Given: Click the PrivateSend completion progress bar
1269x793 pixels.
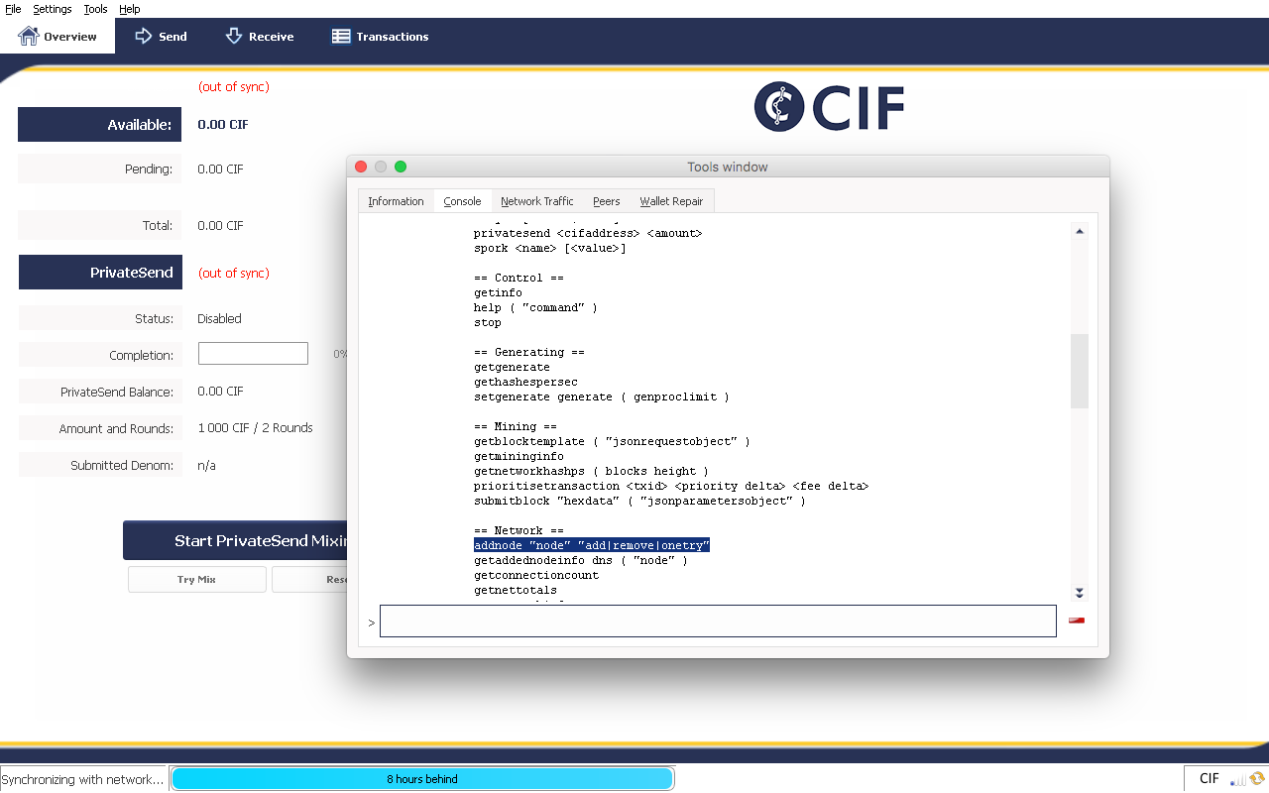Looking at the screenshot, I should [253, 354].
